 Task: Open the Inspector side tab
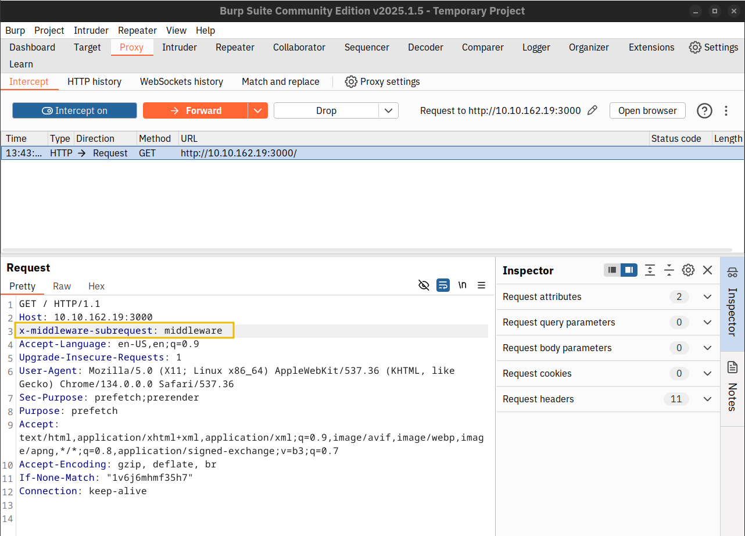[732, 304]
